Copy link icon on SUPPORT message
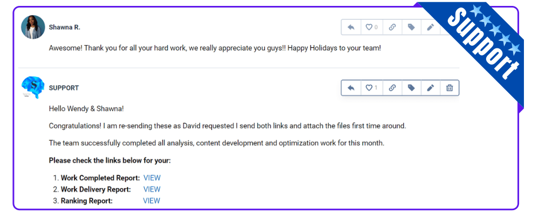The height and width of the screenshot is (215, 539). pyautogui.click(x=392, y=88)
